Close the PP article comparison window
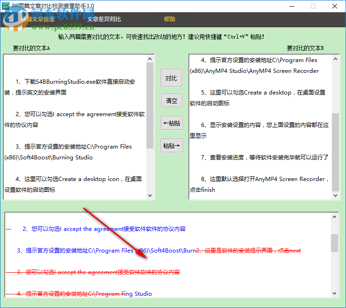 [335, 6]
